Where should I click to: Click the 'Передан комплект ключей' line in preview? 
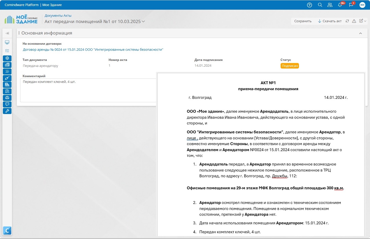coord(230,232)
